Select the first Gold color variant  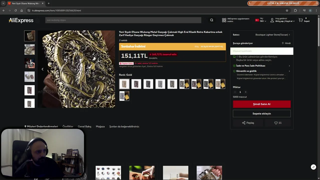pos(124,84)
